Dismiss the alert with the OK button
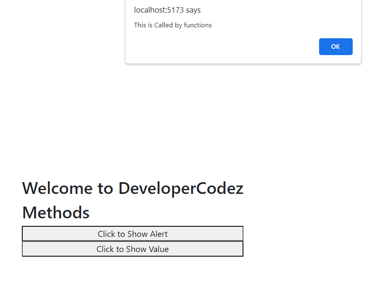Viewport: 375px width, 281px height. (x=335, y=47)
